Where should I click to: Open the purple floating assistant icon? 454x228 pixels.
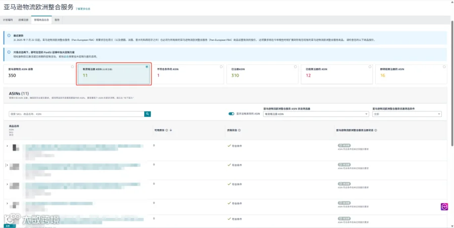coord(444,206)
